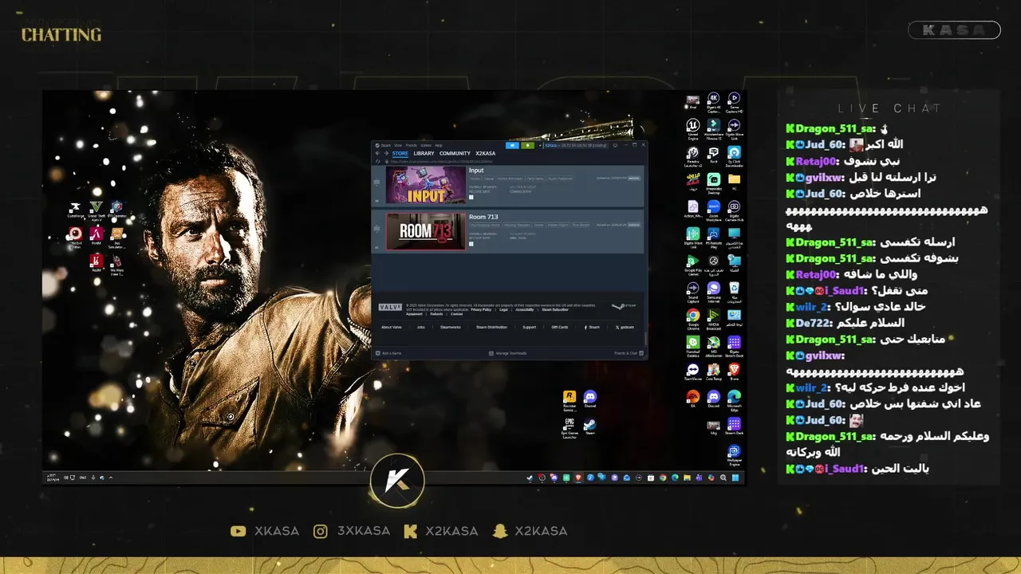Click the Windows Start button in taskbar
The height and width of the screenshot is (574, 1021).
[735, 478]
